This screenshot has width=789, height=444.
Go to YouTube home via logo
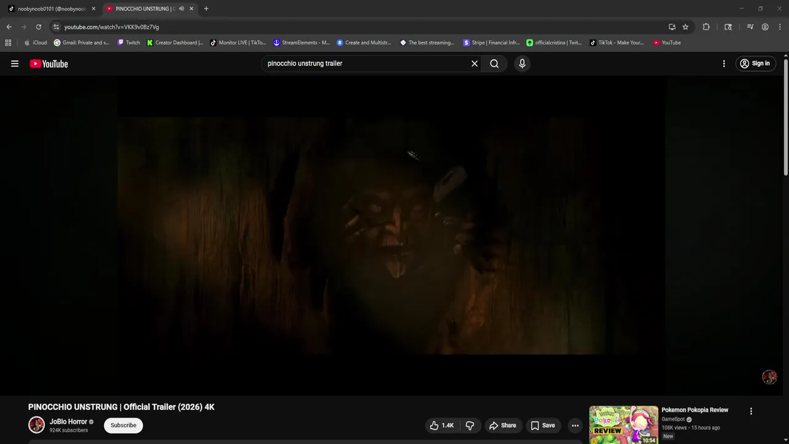coord(49,64)
